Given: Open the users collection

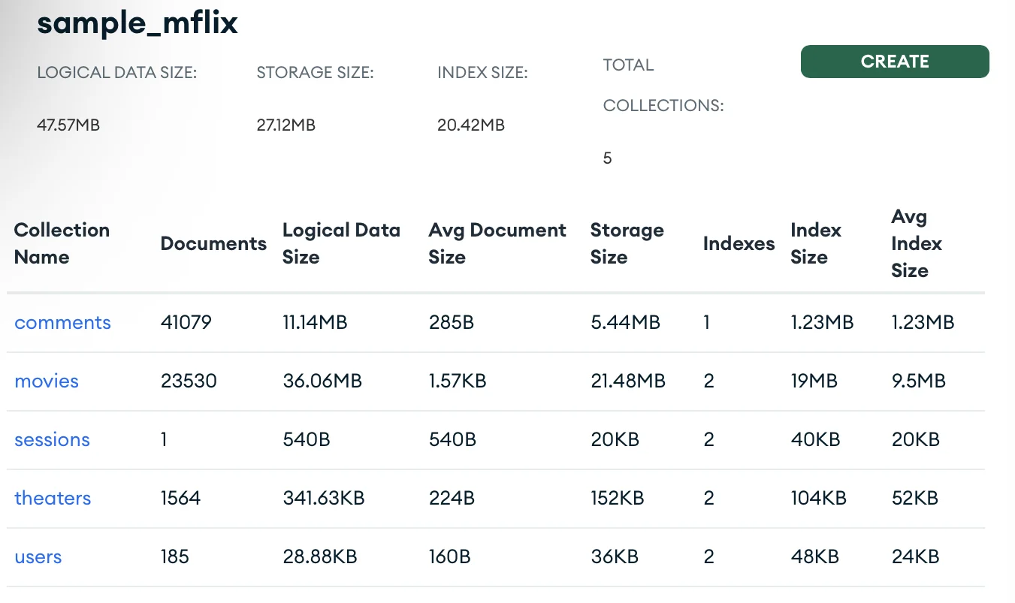Looking at the screenshot, I should [x=38, y=556].
